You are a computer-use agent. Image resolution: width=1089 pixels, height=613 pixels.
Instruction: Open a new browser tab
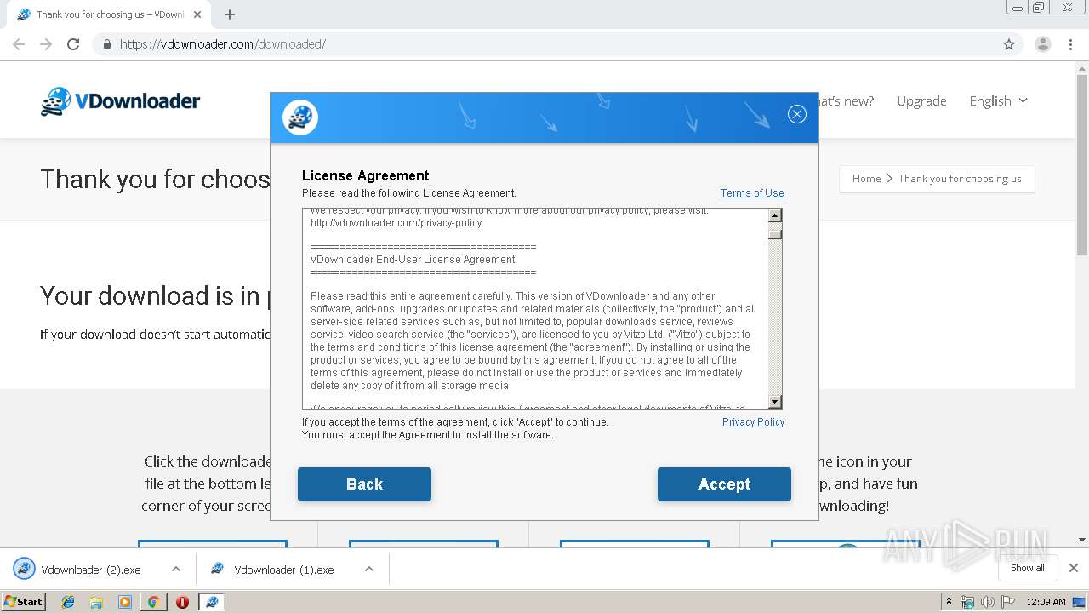point(230,14)
